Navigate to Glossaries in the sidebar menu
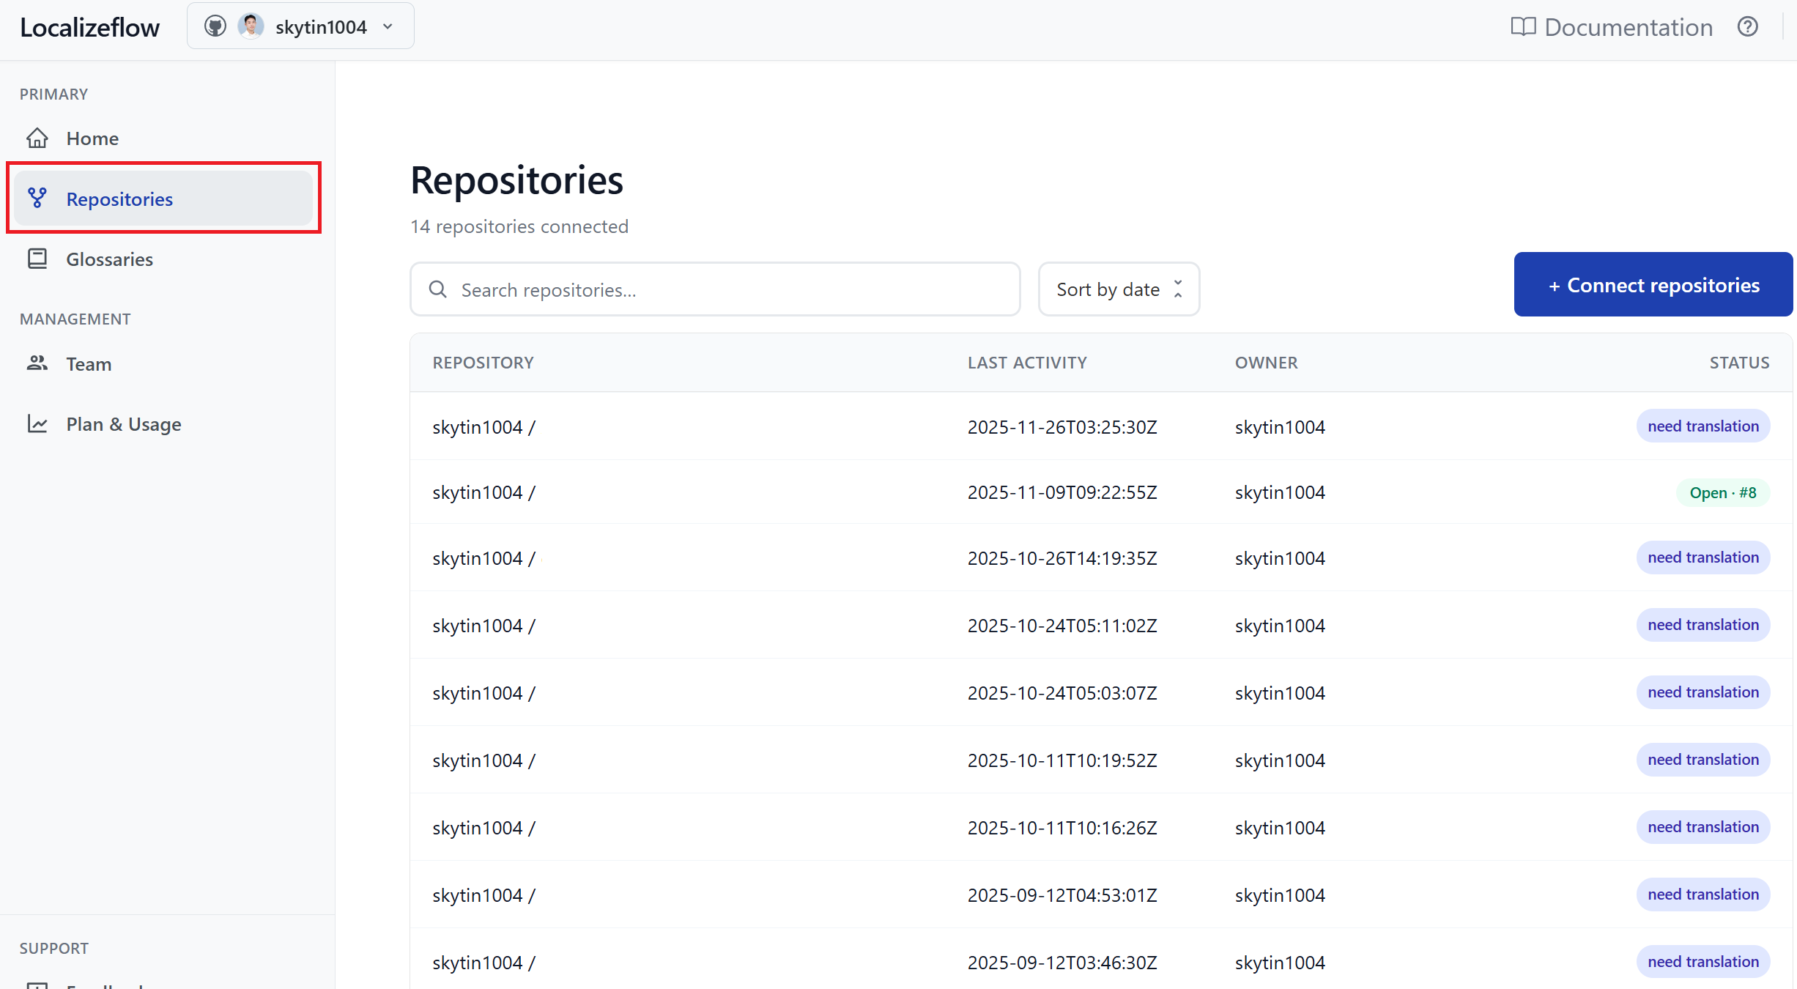1797x989 pixels. pyautogui.click(x=109, y=258)
